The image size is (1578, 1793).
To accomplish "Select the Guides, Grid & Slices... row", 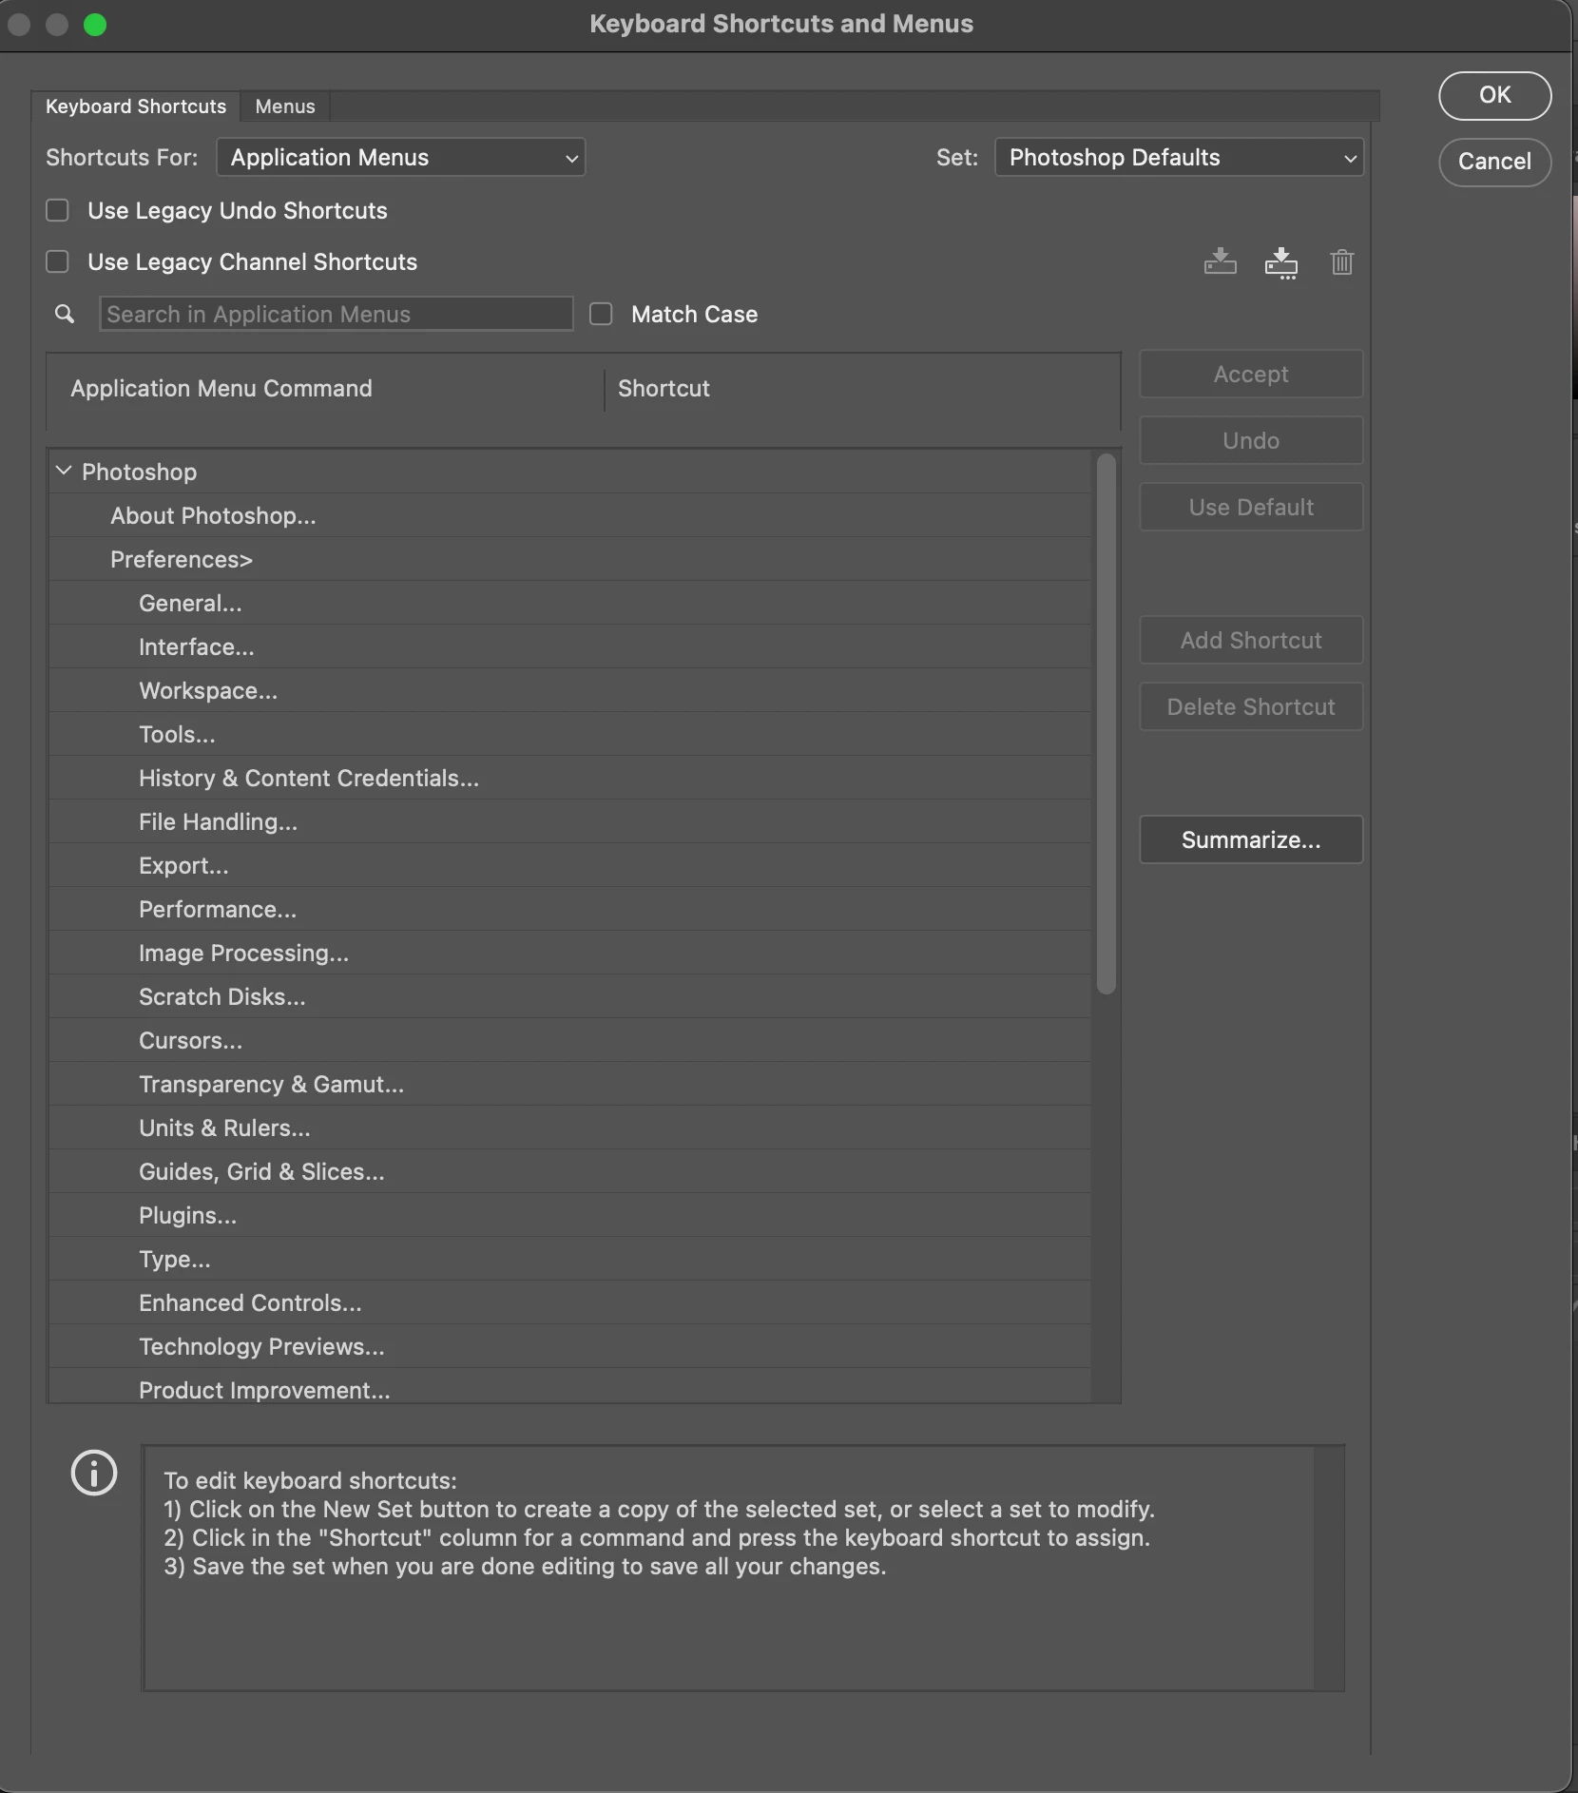I will click(x=569, y=1171).
